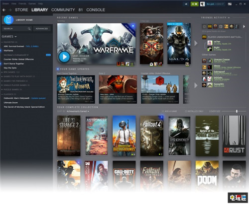Adjust the Cover Size slider handle
The width and height of the screenshot is (249, 204).
(x=237, y=111)
